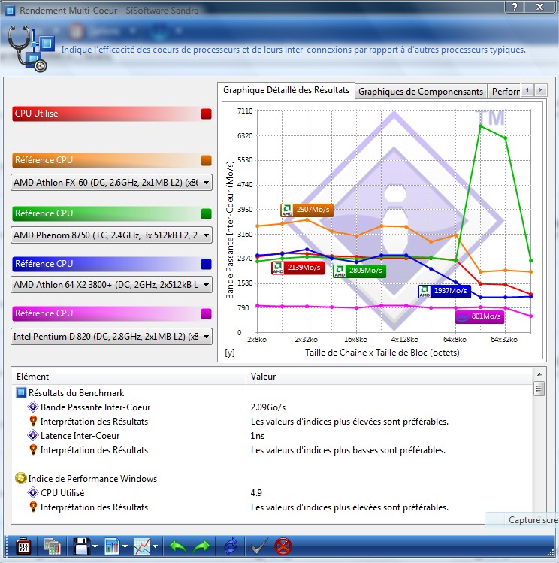This screenshot has height=563, width=559.
Task: Toggle the red CPU Utilisé series box
Action: (x=207, y=114)
